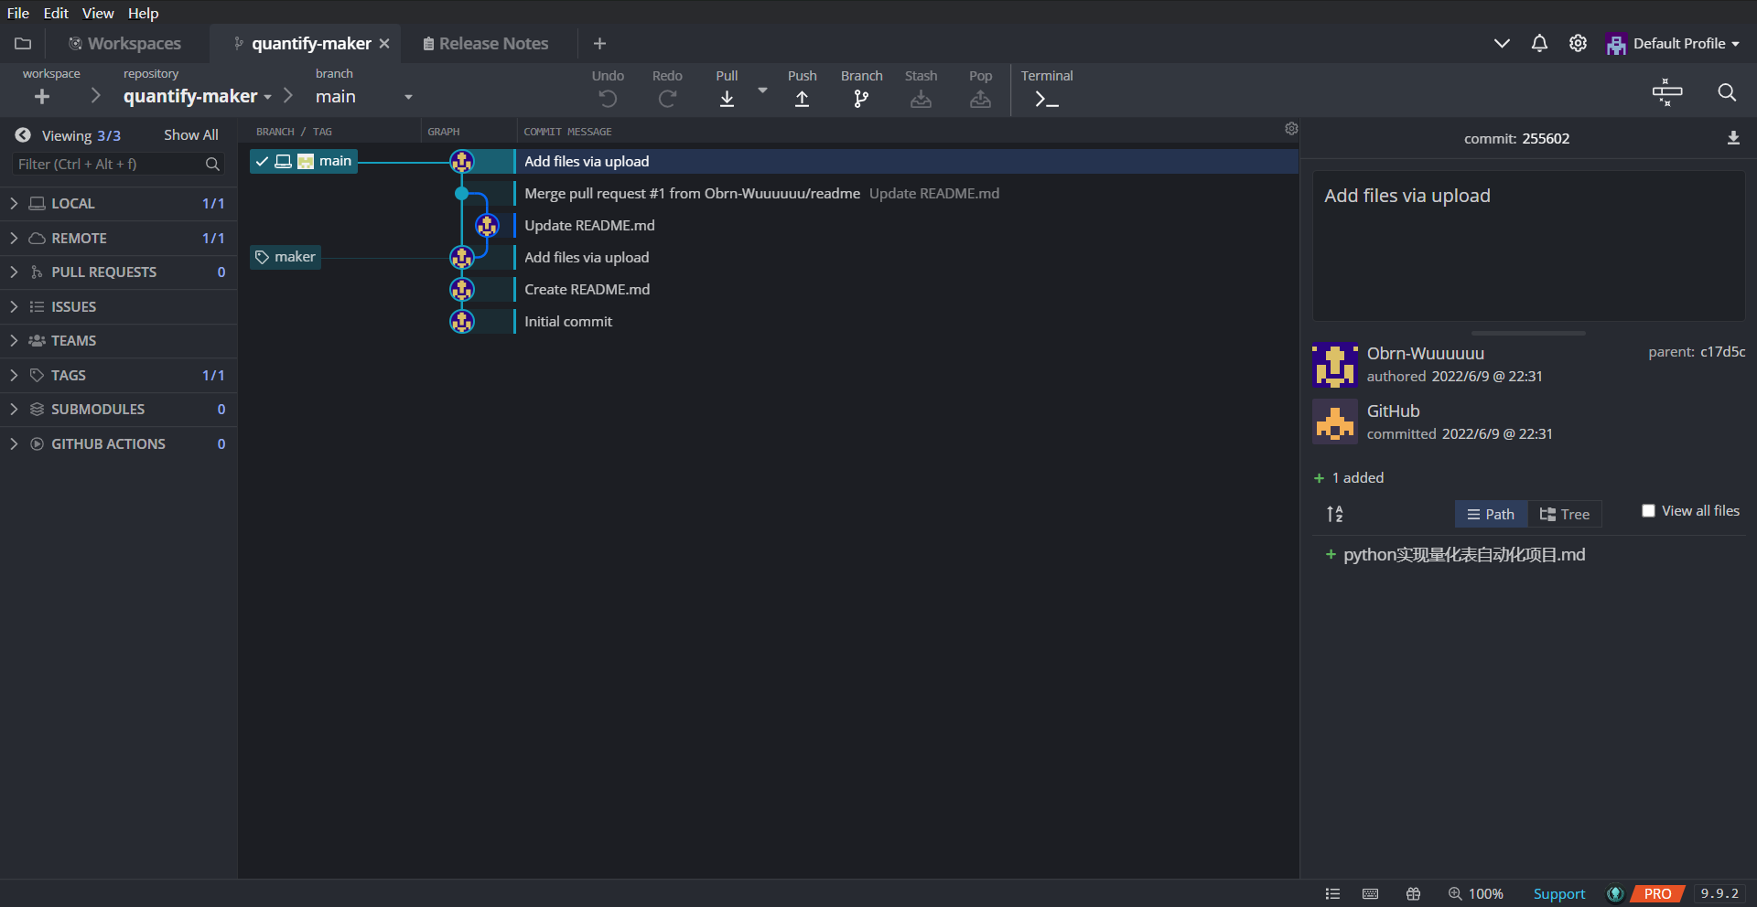The image size is (1757, 907).
Task: Expand the LOCAL section
Action: pos(14,203)
